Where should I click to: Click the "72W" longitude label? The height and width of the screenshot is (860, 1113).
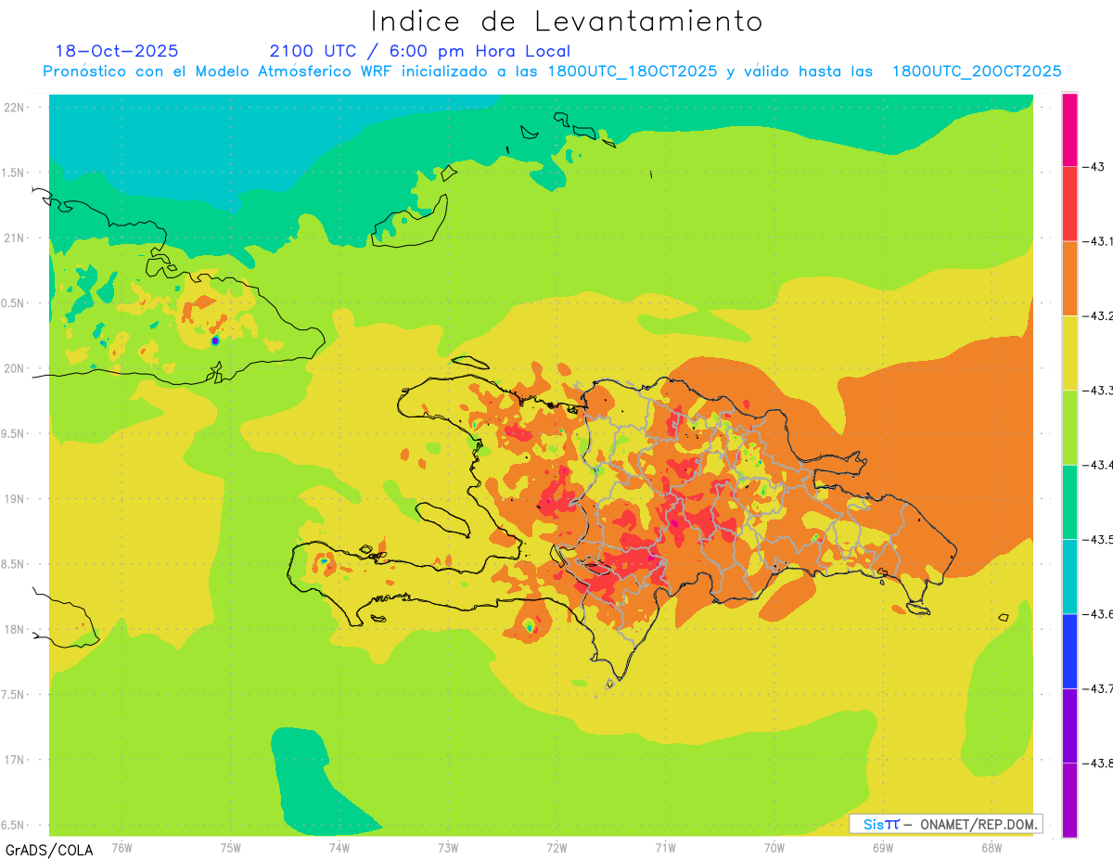(x=556, y=847)
